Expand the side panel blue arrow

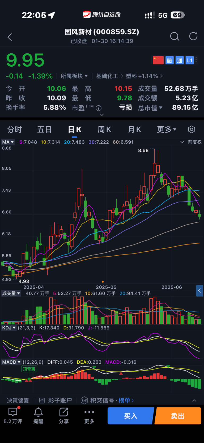(x=200, y=291)
